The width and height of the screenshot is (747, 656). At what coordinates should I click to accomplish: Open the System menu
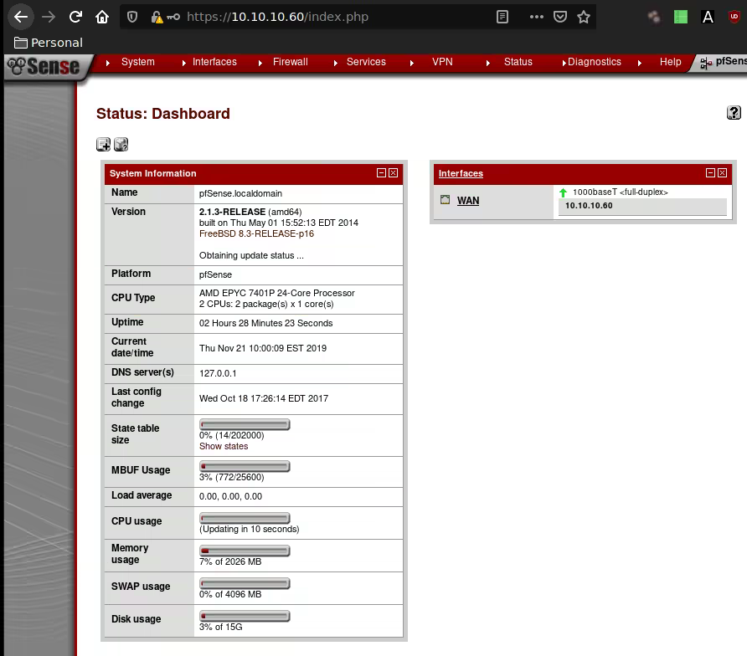[137, 62]
